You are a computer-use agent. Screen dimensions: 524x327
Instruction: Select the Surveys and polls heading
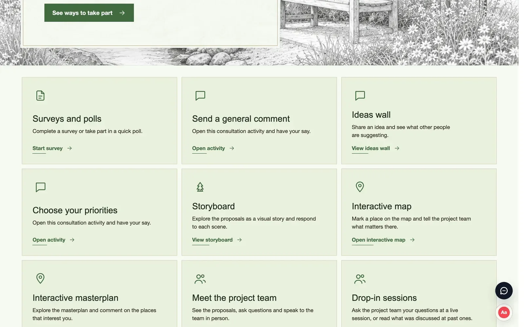point(67,119)
